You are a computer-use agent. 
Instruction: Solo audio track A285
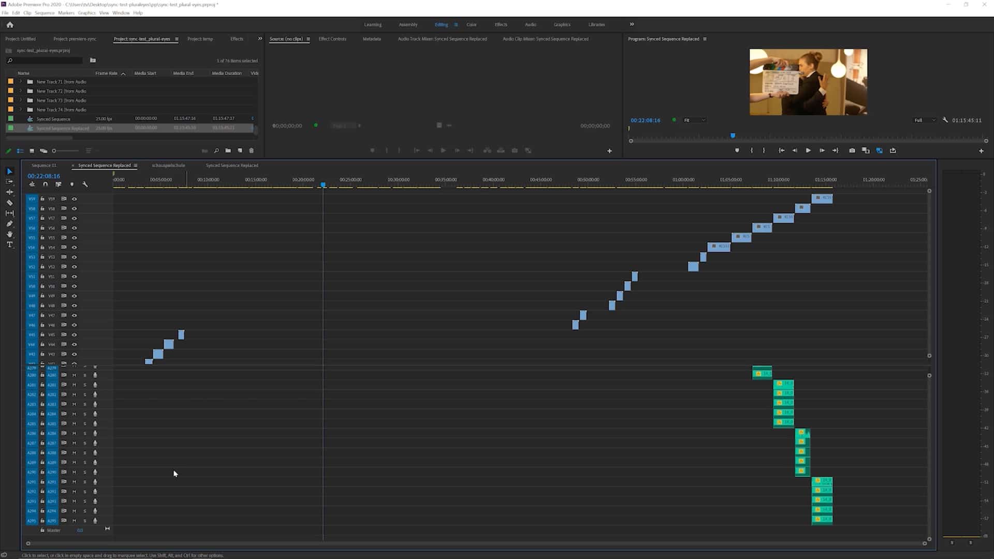84,423
